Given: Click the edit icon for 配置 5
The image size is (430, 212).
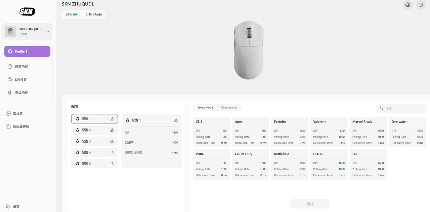Looking at the screenshot, I should coord(112,164).
